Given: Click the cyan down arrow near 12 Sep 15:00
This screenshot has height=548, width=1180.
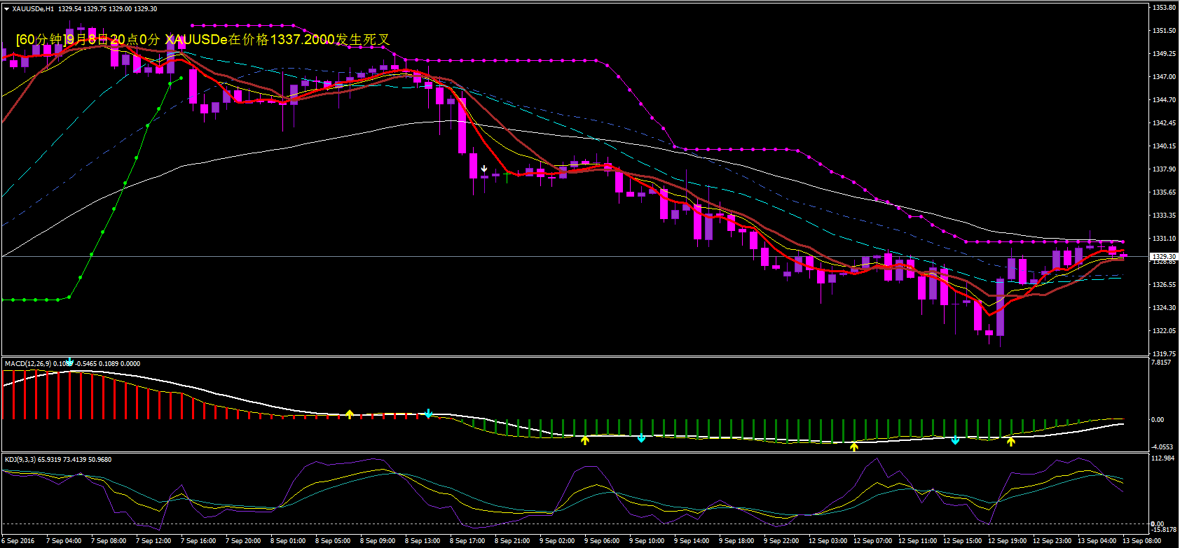Looking at the screenshot, I should click(x=955, y=440).
